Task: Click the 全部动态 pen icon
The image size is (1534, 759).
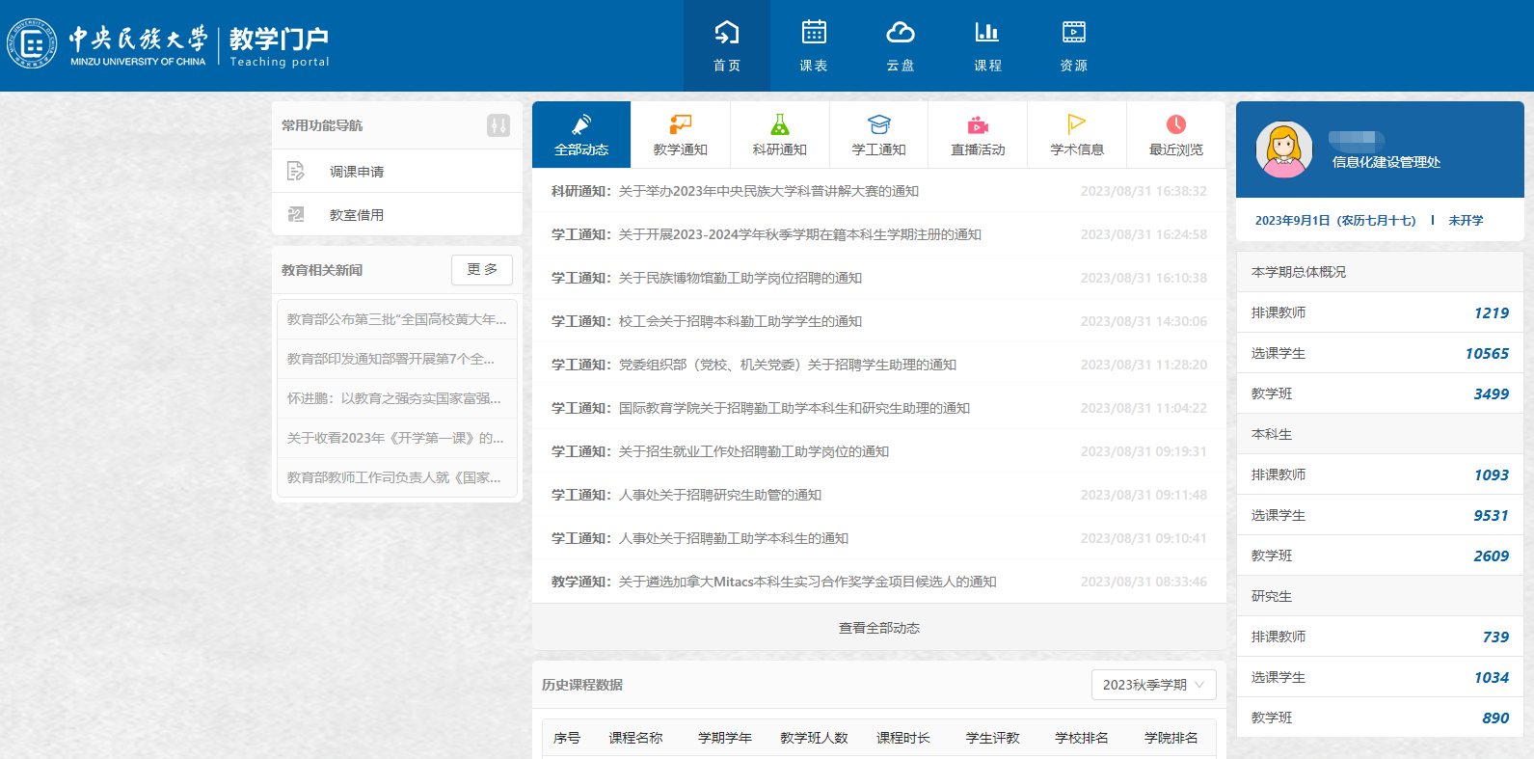Action: click(x=581, y=124)
